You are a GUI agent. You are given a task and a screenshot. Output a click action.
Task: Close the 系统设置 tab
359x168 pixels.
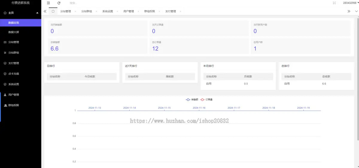(117, 11)
